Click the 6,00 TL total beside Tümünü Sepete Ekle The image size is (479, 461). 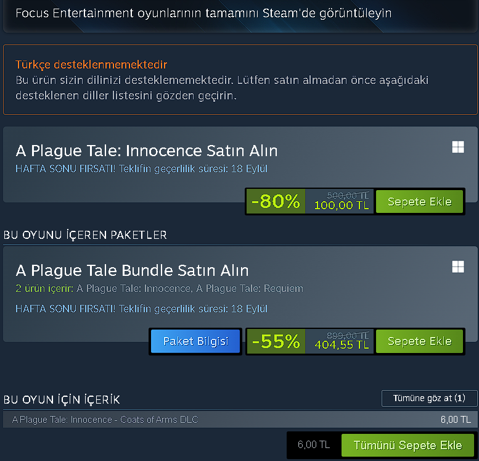[313, 446]
